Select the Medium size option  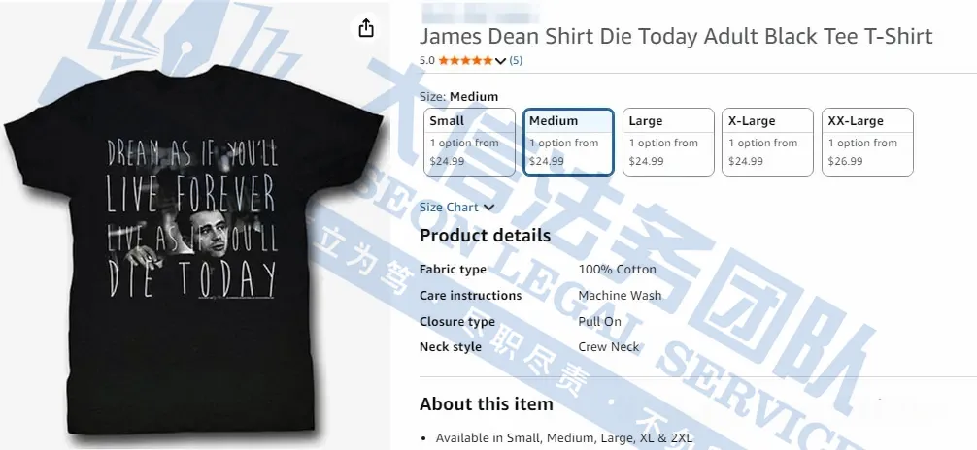[x=569, y=142]
